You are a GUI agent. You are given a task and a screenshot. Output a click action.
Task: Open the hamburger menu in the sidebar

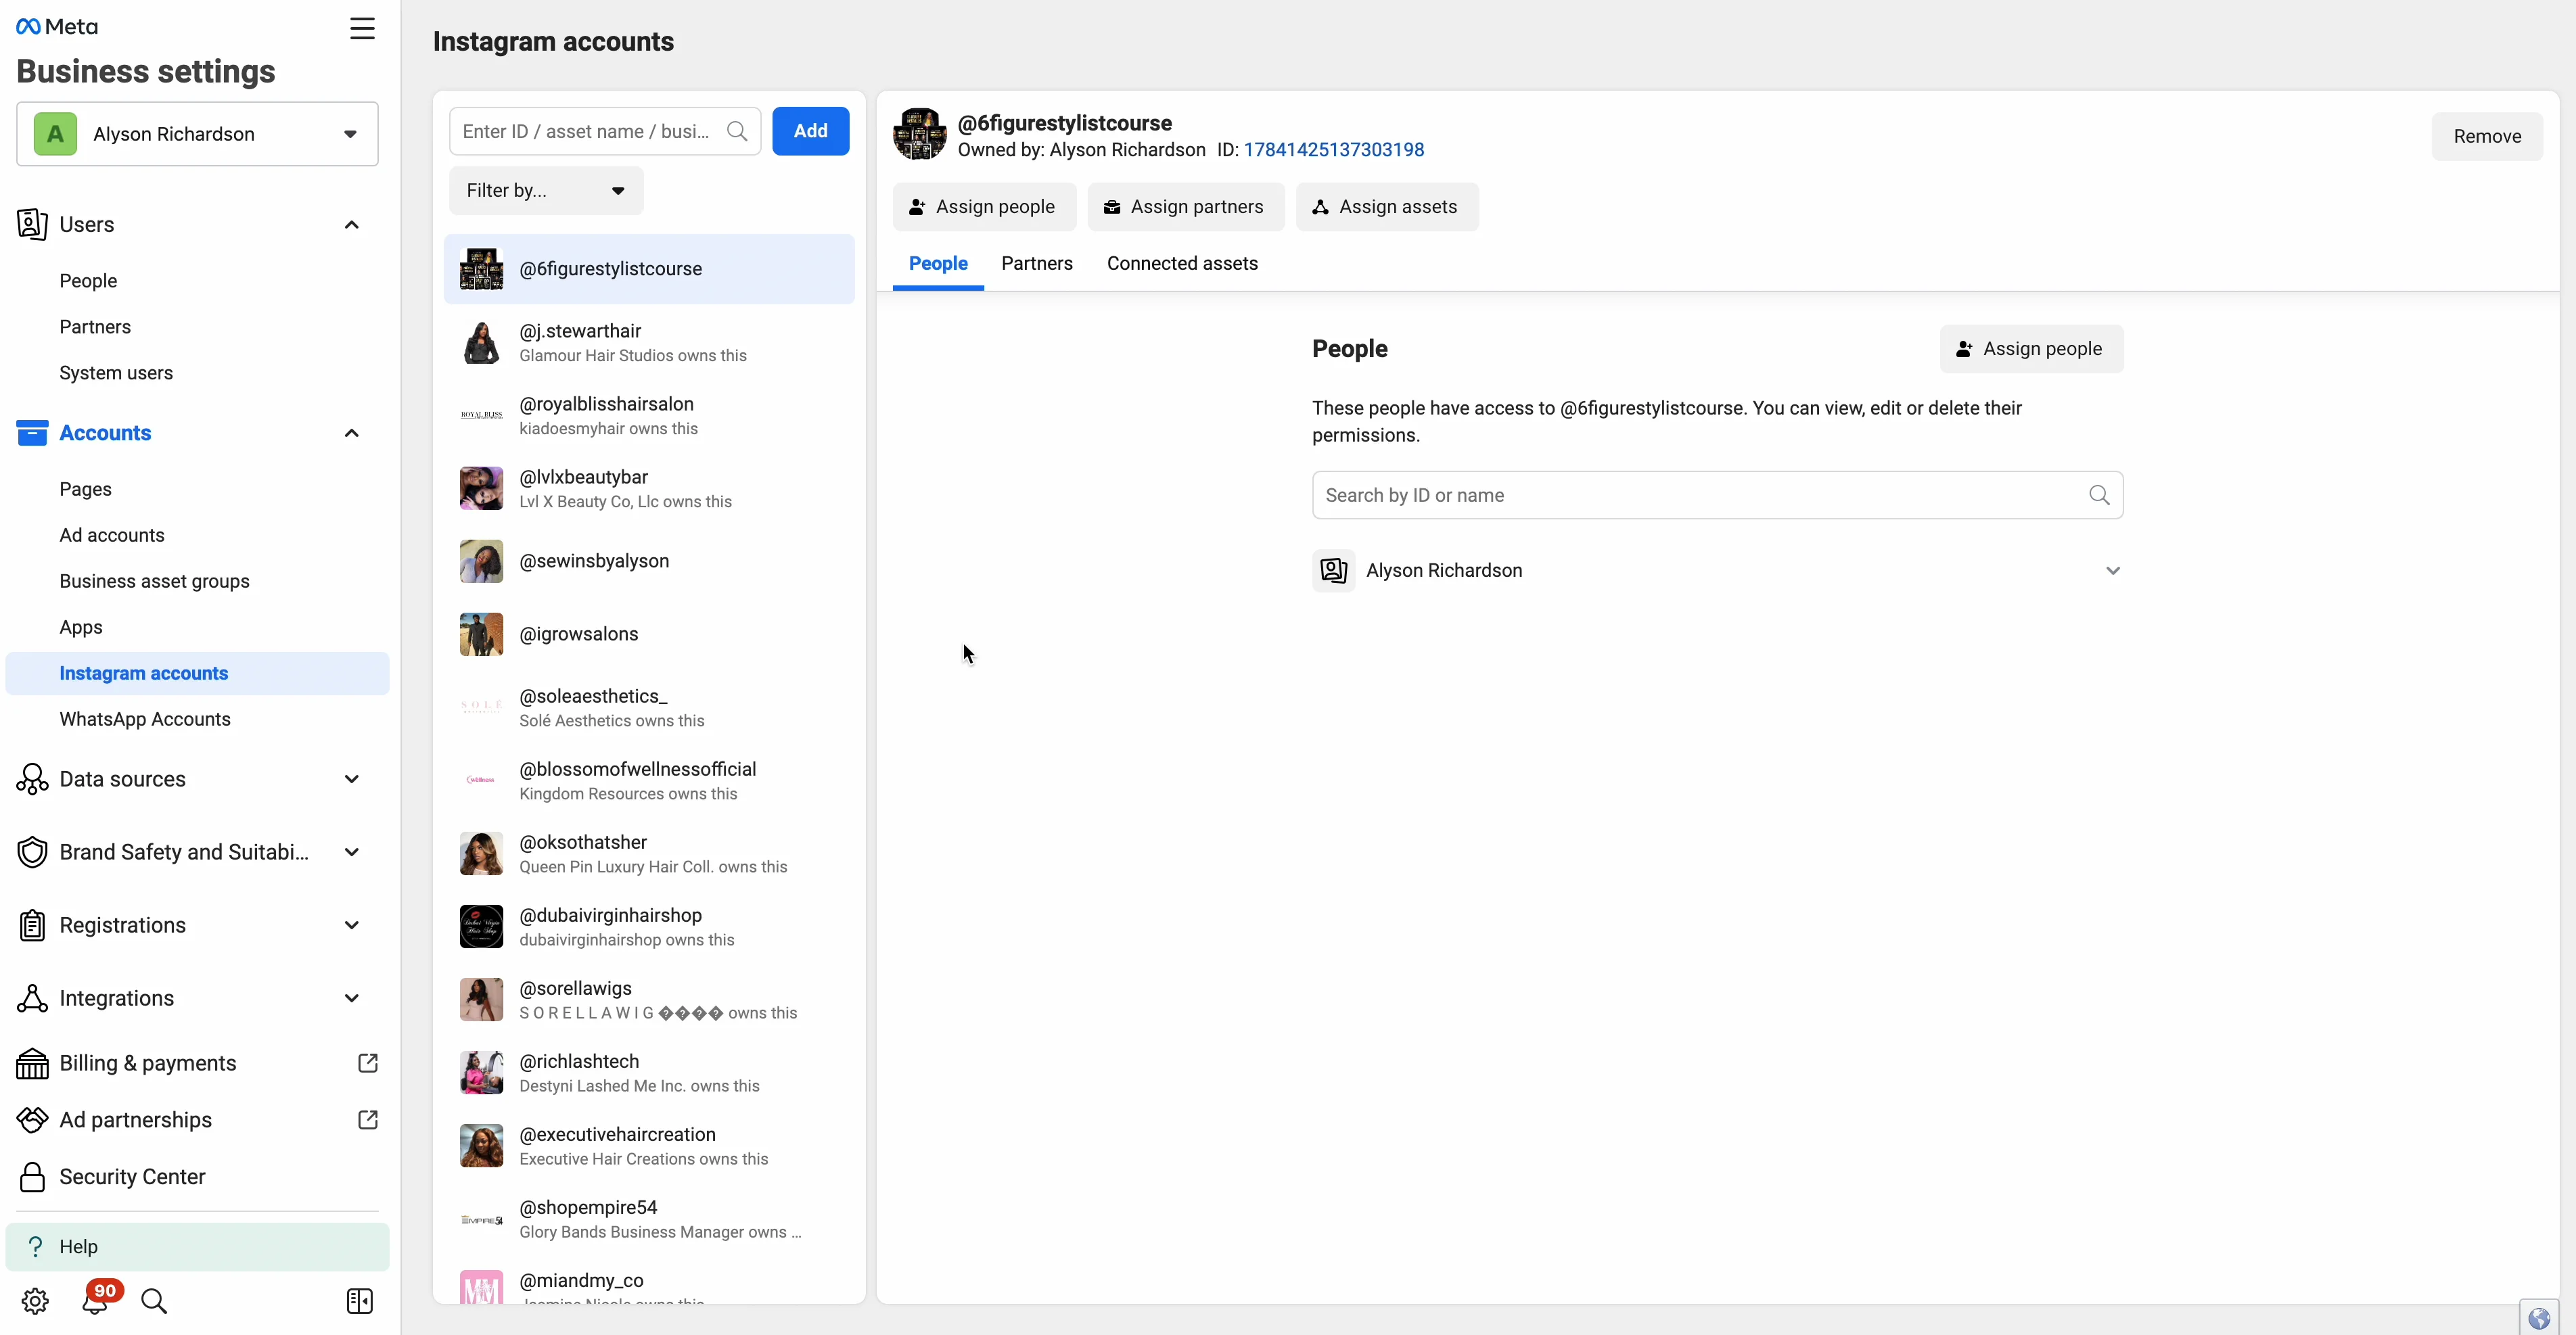click(362, 28)
